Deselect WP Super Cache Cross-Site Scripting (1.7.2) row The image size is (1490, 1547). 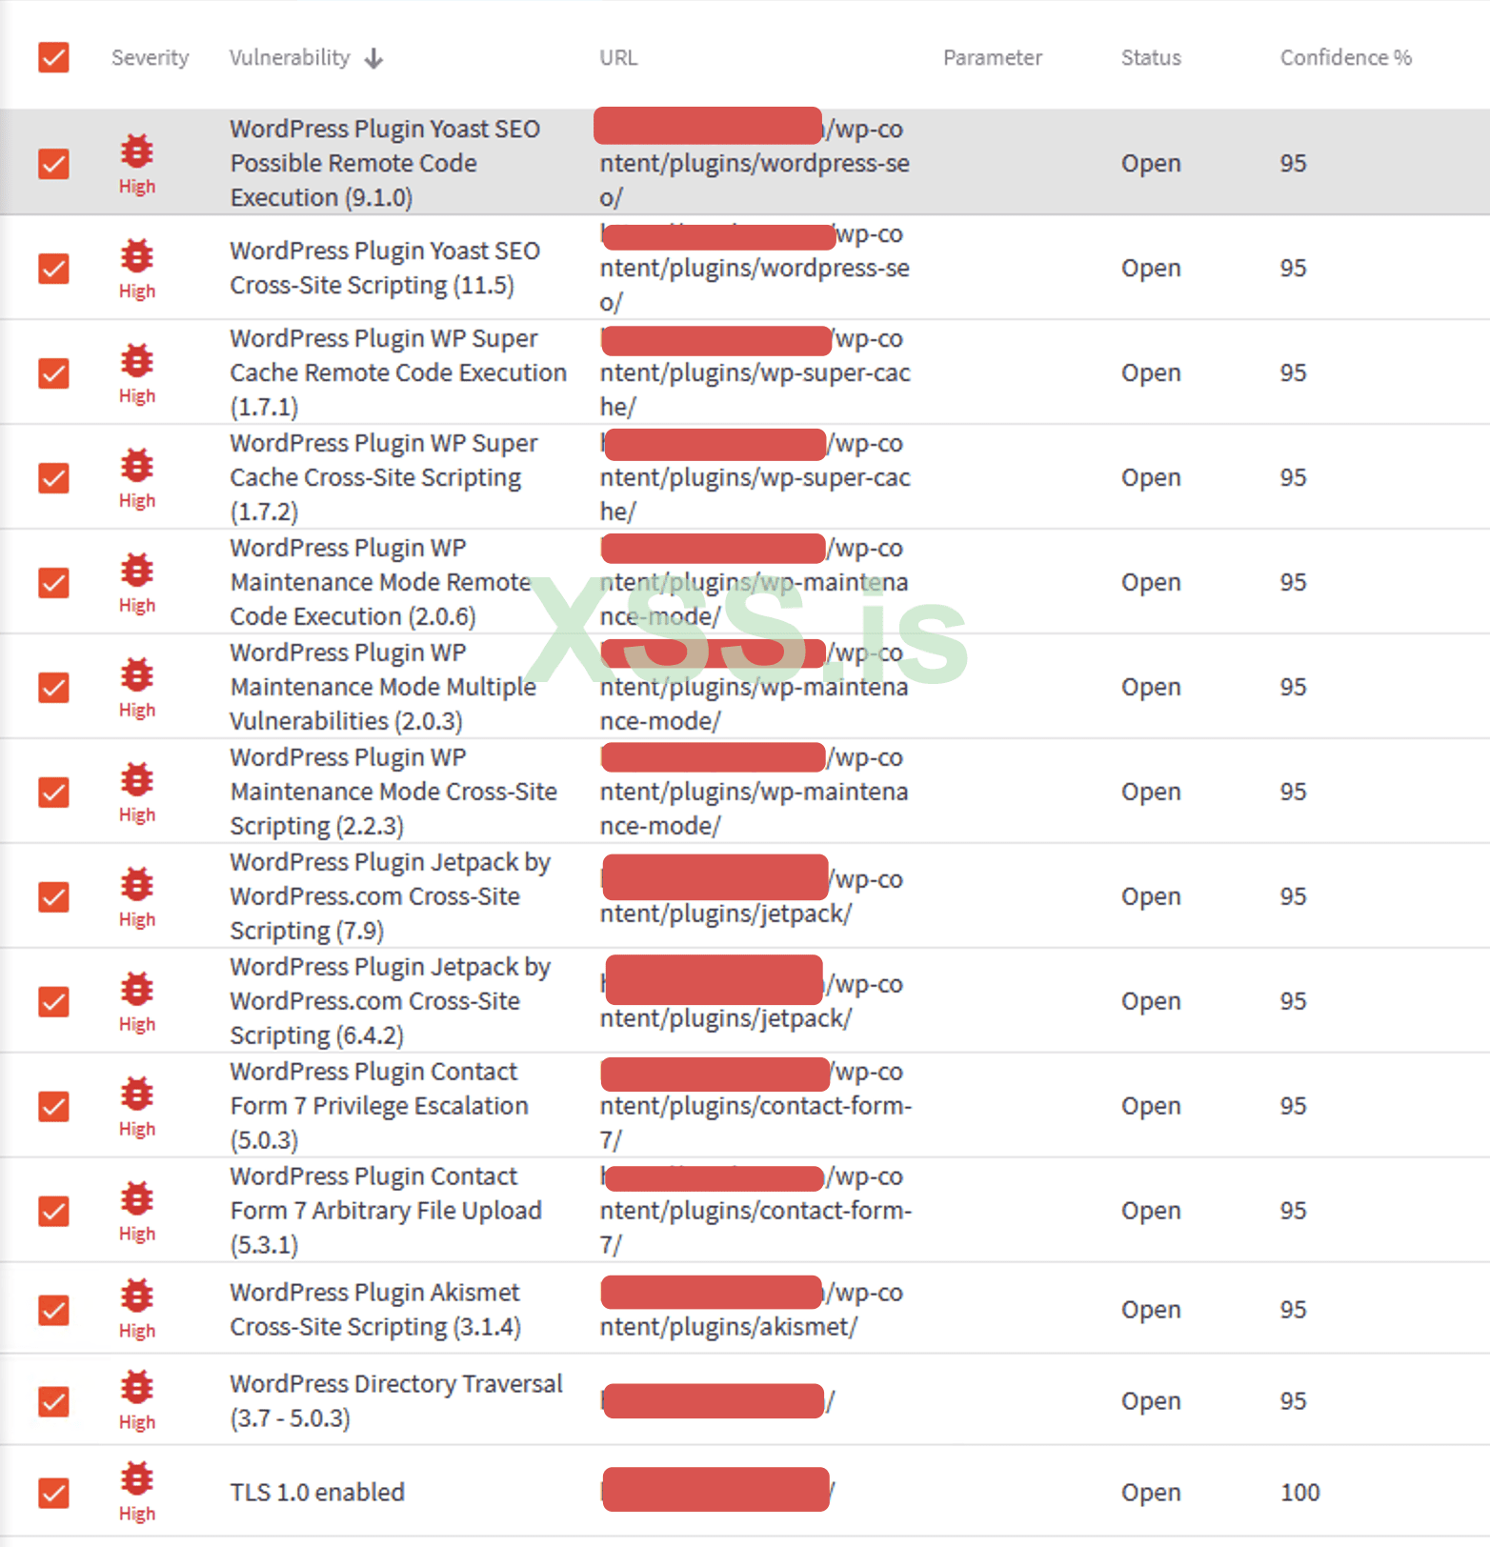coord(53,477)
